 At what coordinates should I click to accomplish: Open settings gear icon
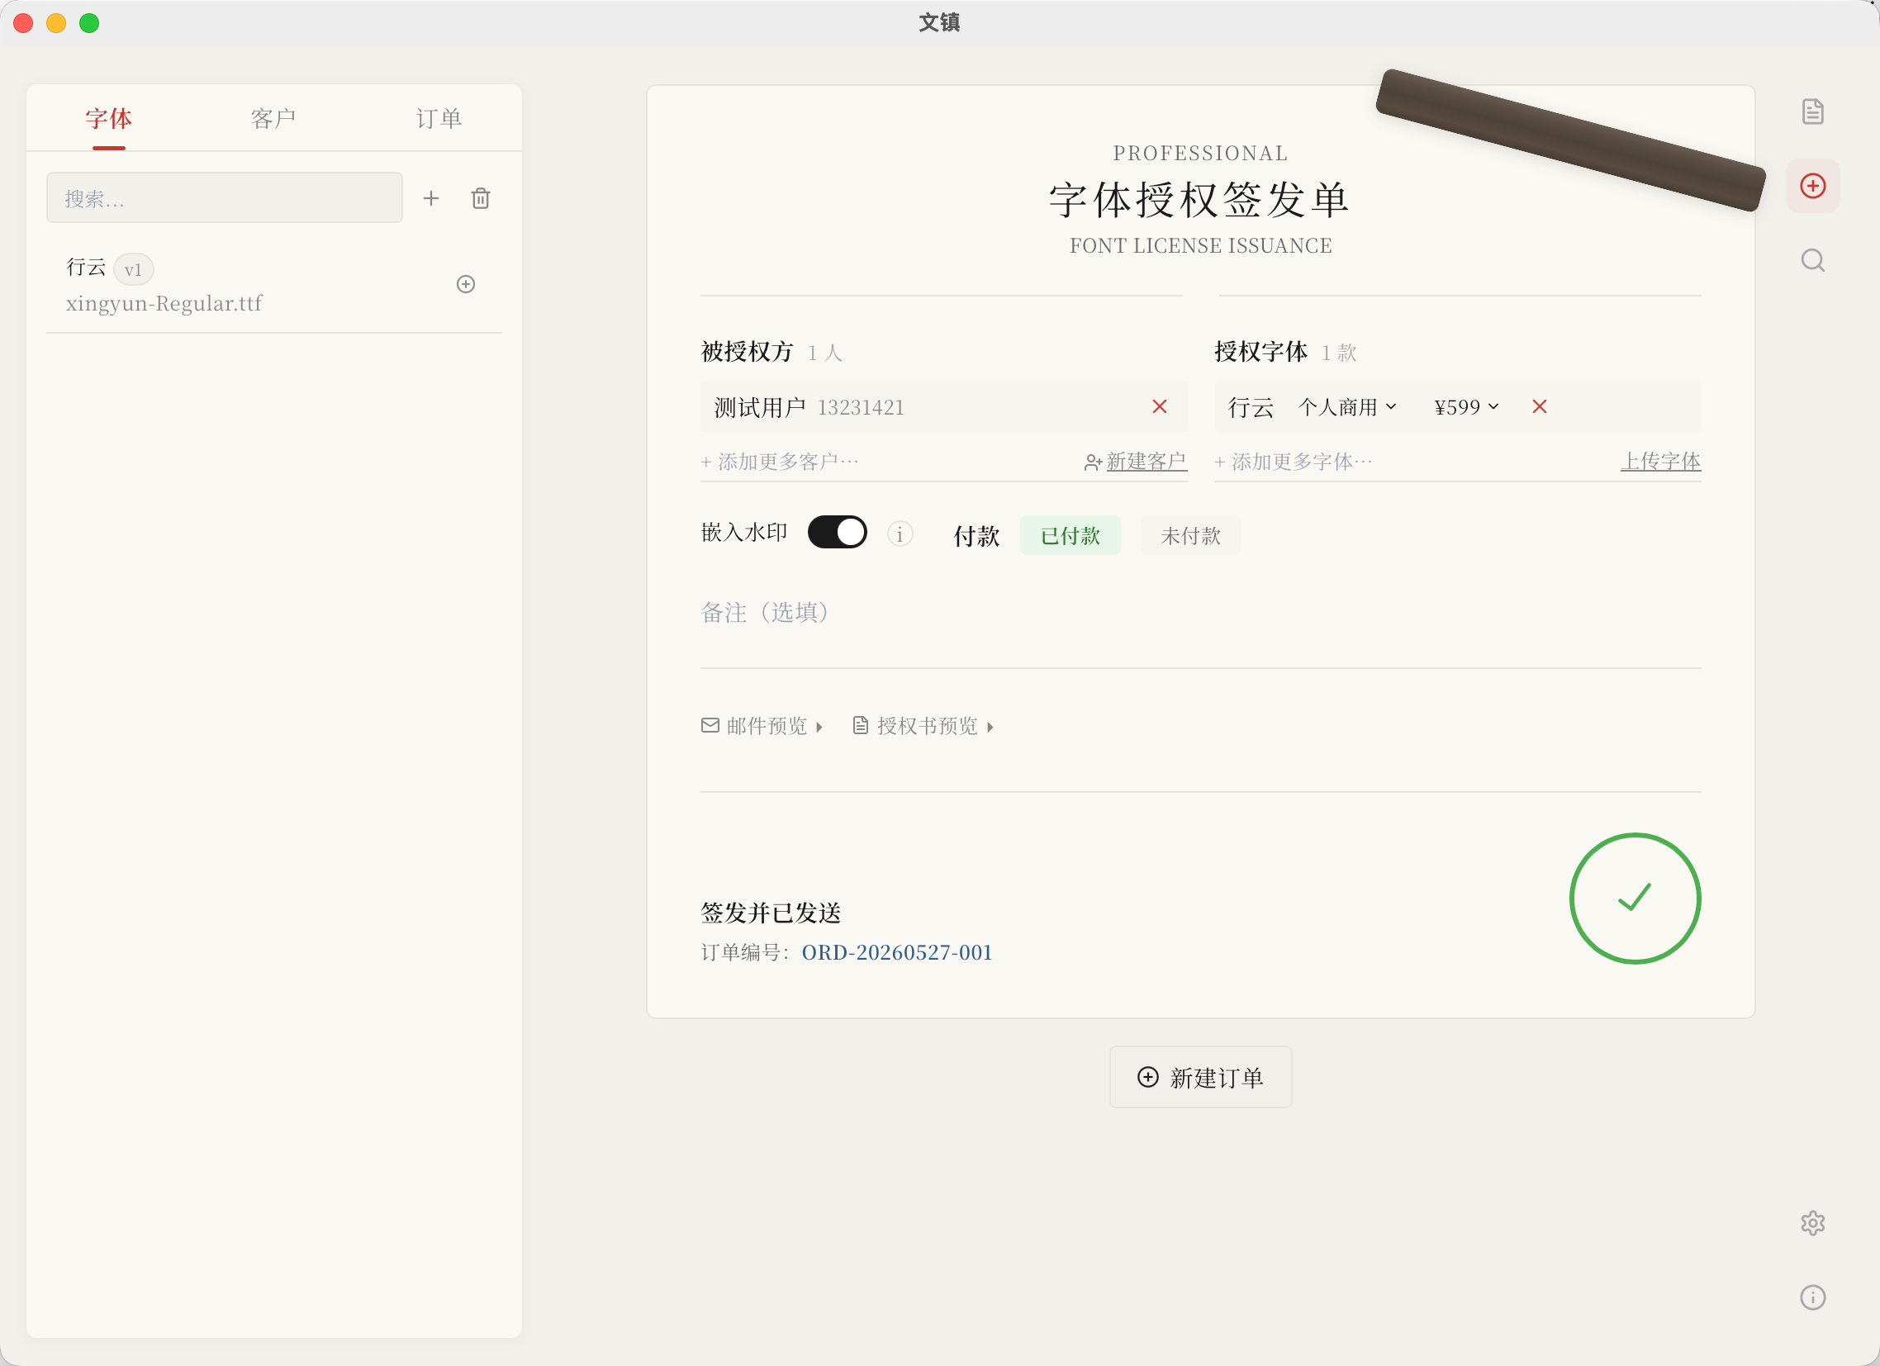[1813, 1222]
